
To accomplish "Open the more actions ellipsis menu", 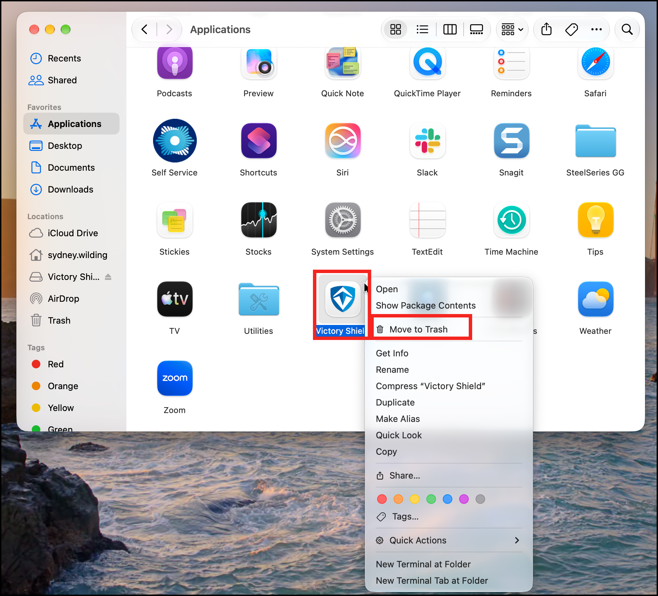I will coord(597,29).
